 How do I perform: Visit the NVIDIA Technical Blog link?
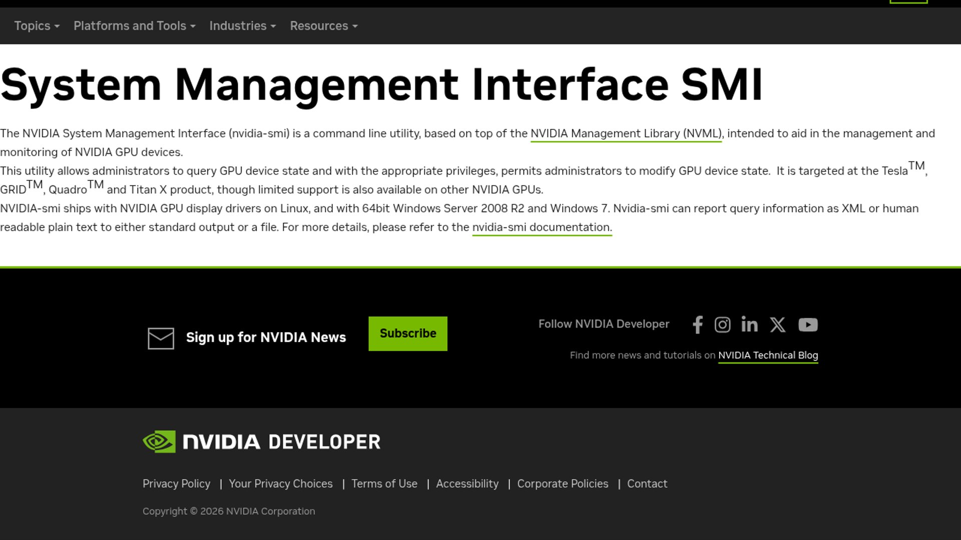pos(768,355)
